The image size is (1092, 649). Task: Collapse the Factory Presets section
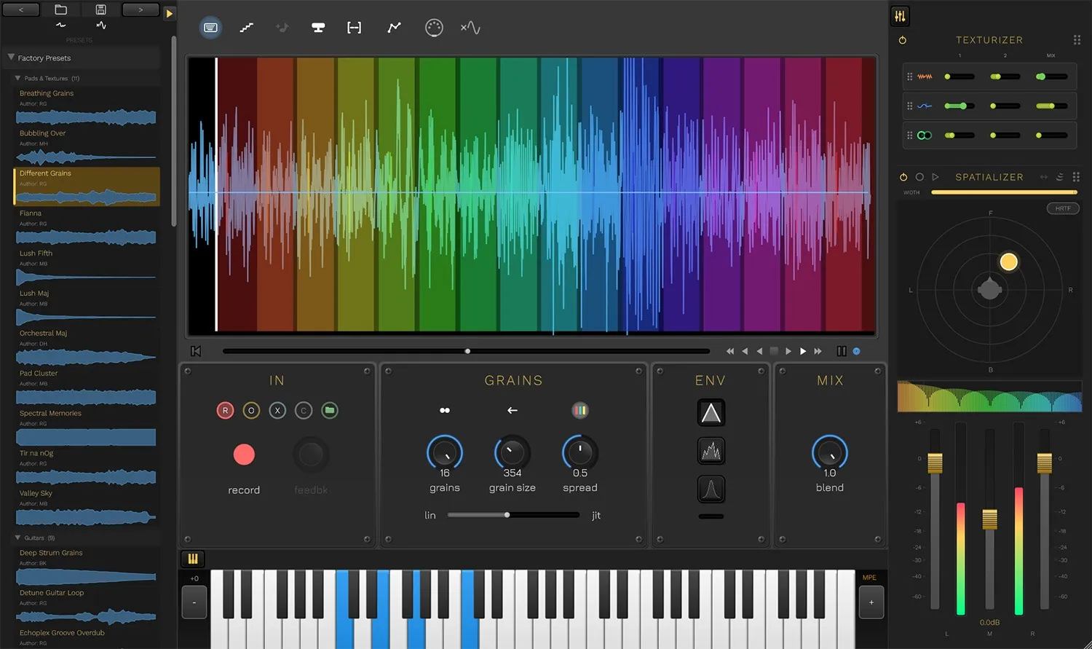(11, 57)
